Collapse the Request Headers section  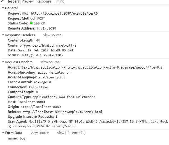coord(3,62)
